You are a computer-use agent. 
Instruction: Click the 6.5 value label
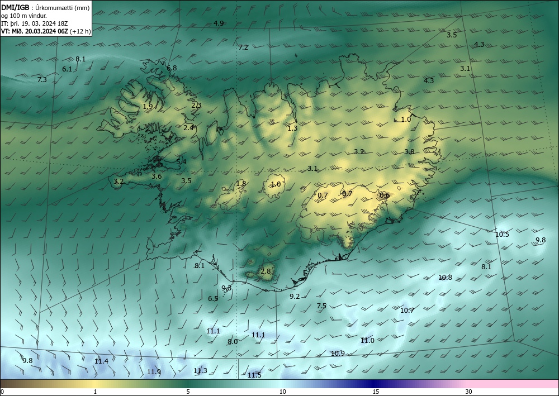[x=213, y=298]
